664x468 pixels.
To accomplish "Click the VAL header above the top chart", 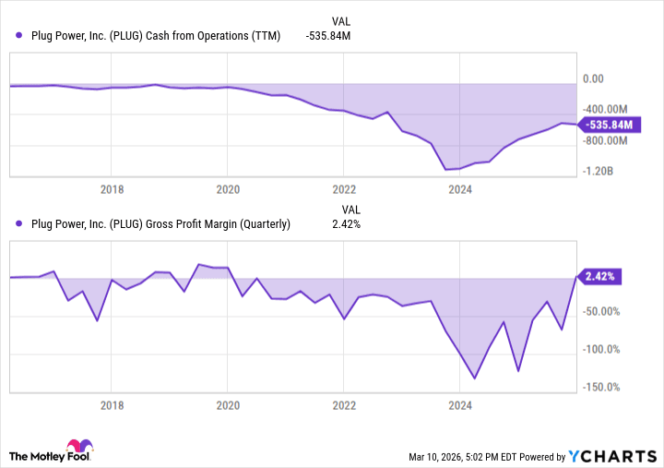I will tap(340, 20).
